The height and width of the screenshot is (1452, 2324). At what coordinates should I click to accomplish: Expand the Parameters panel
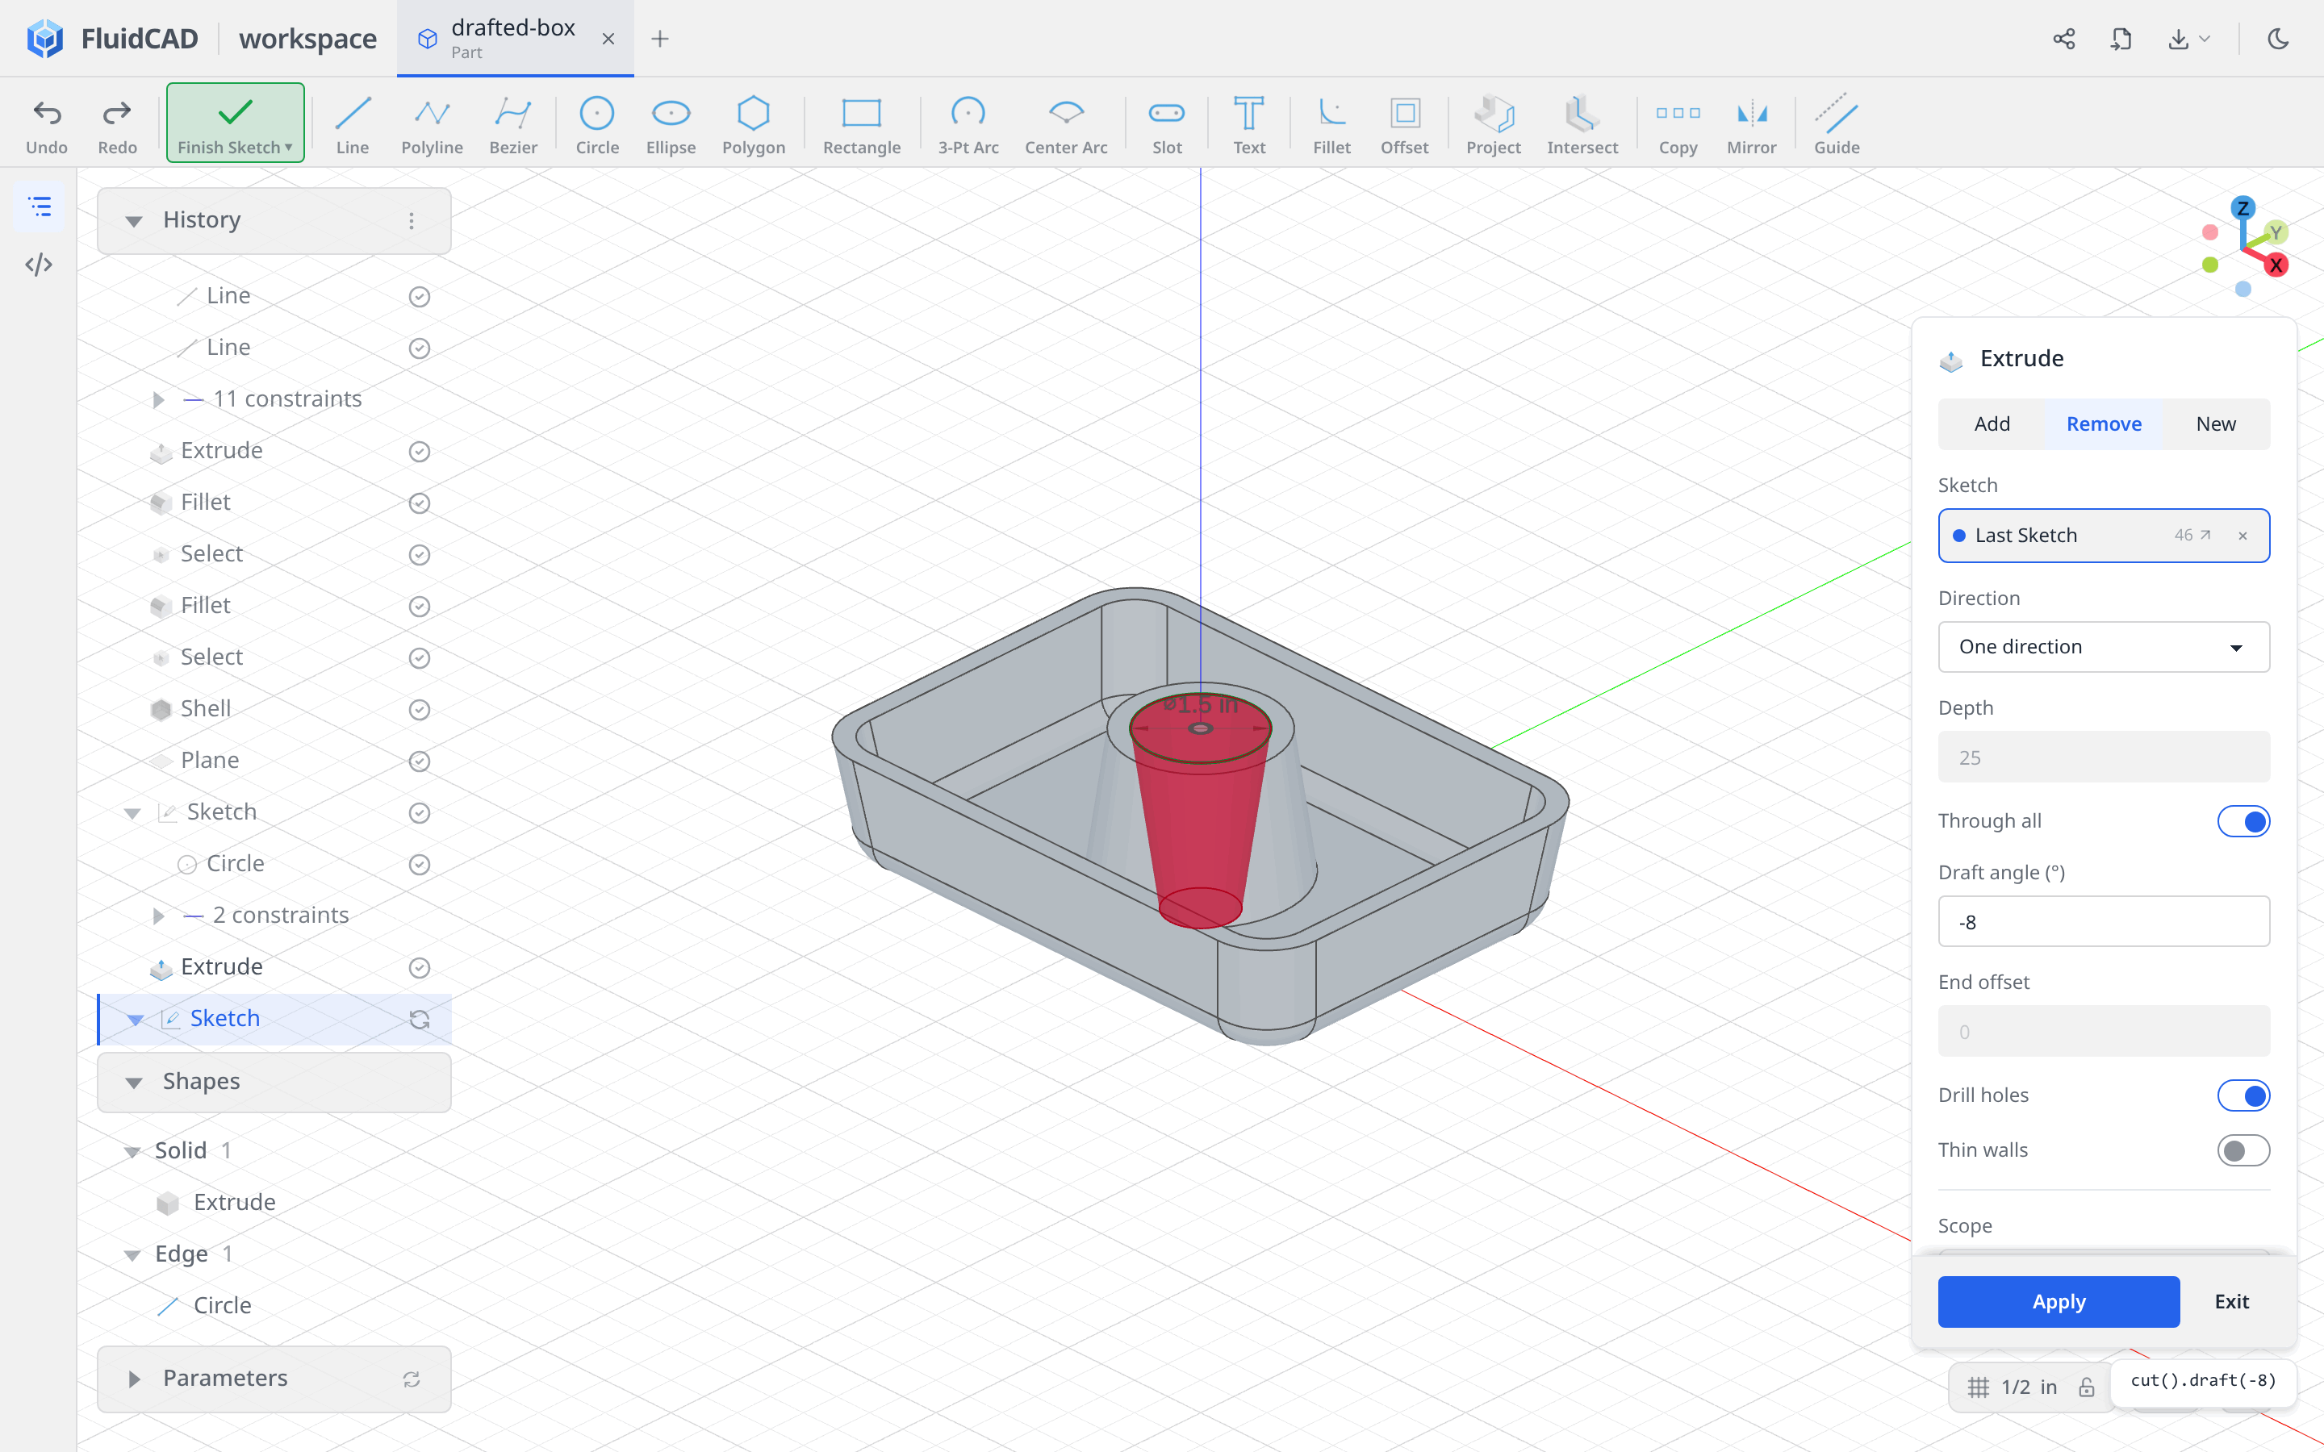(133, 1379)
